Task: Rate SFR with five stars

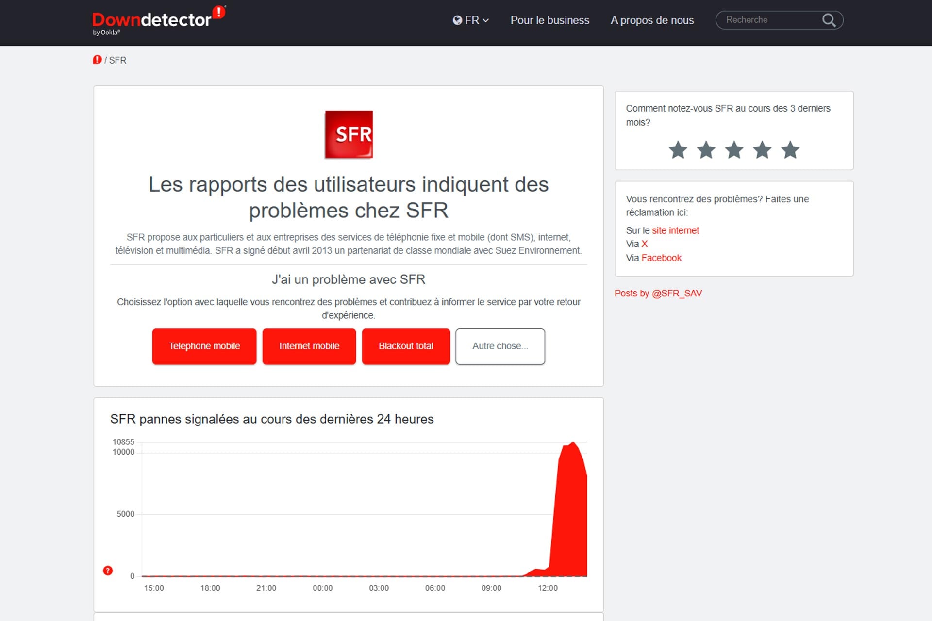Action: pyautogui.click(x=790, y=150)
